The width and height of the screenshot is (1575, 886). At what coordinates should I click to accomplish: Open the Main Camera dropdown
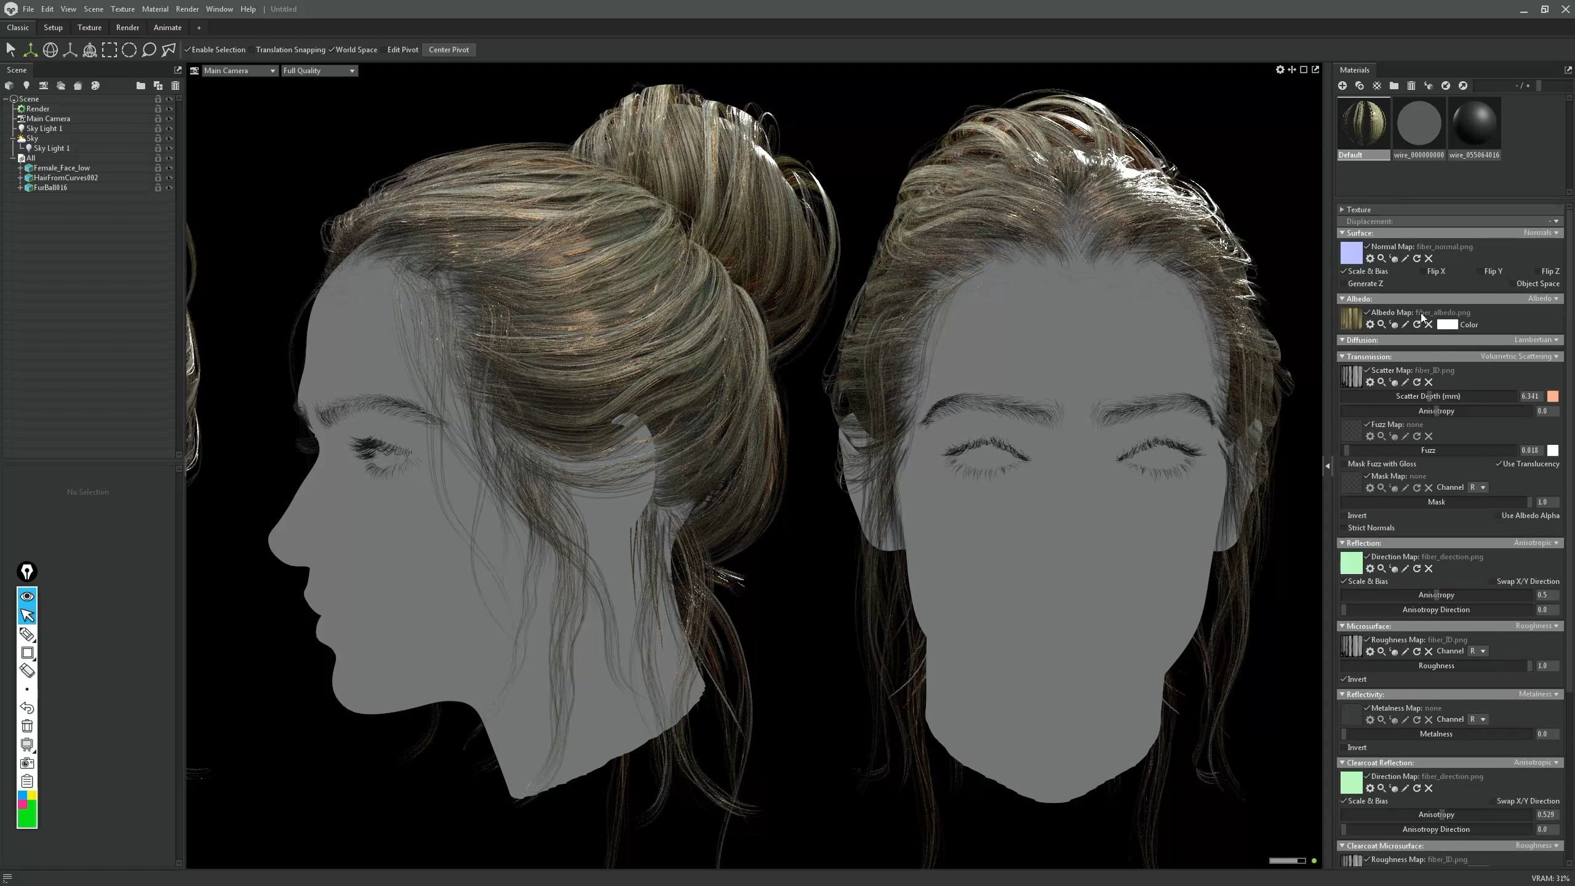[x=239, y=71]
